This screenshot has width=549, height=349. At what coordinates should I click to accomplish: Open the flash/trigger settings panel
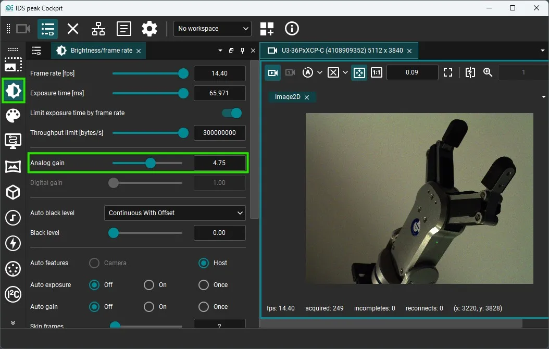13,243
